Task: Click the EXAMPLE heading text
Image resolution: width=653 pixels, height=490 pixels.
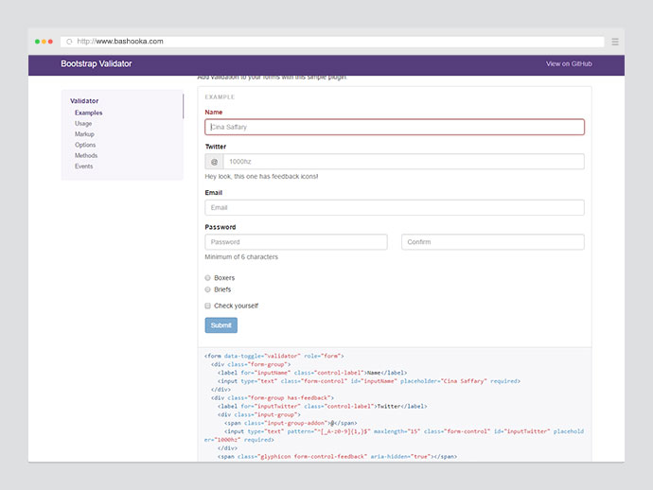Action: point(220,97)
